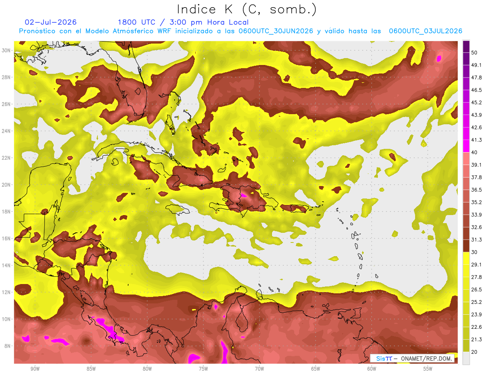The image size is (485, 374).
Task: Click the colour scale value '27.8'
Action: point(477,277)
